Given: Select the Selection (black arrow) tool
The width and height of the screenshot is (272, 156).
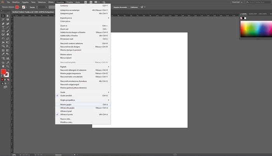Looking at the screenshot, I should pyautogui.click(x=3, y=16).
